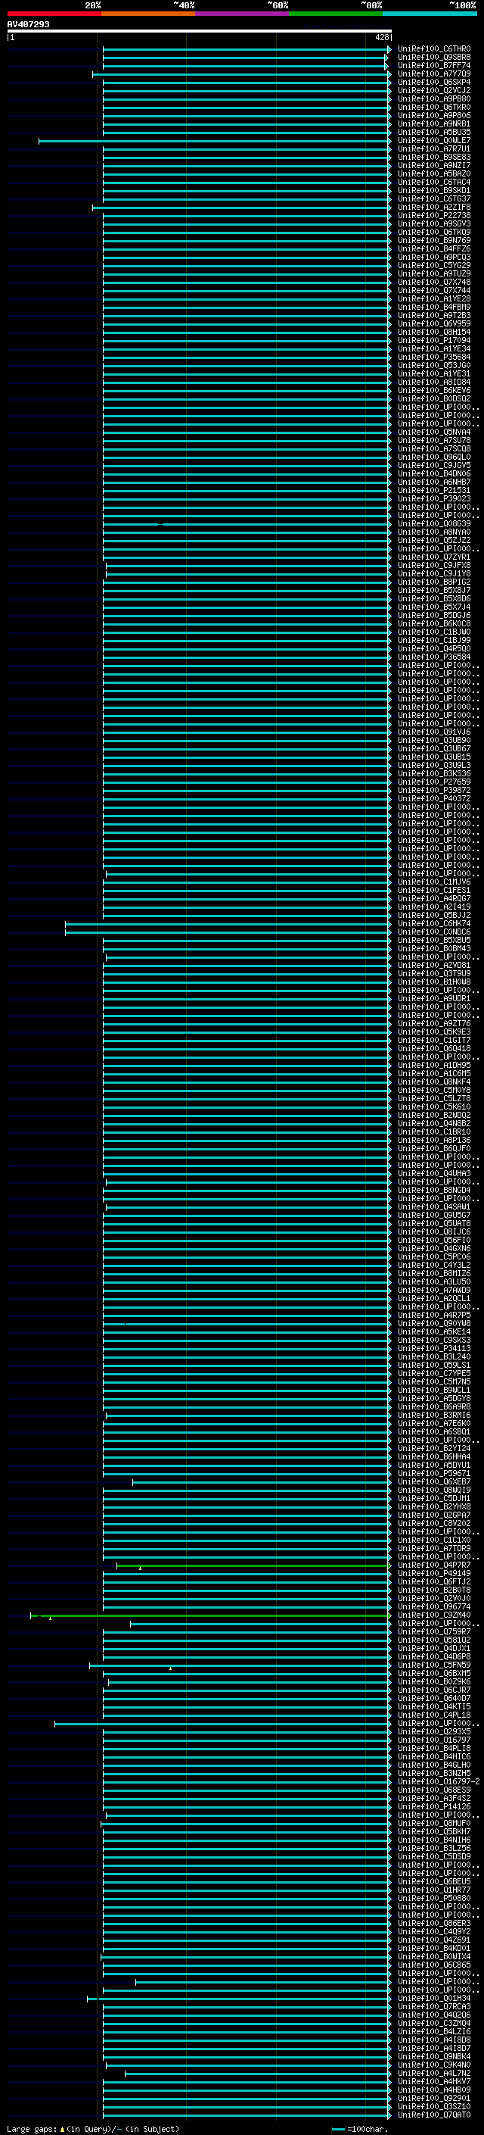Image resolution: width=484 pixels, height=2135 pixels.
Task: Select the green alignment bar for C9ZM40
Action: click(x=210, y=1616)
